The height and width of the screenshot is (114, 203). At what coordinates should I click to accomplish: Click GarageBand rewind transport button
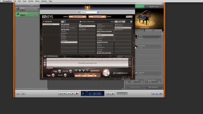pyautogui.click(x=61, y=93)
